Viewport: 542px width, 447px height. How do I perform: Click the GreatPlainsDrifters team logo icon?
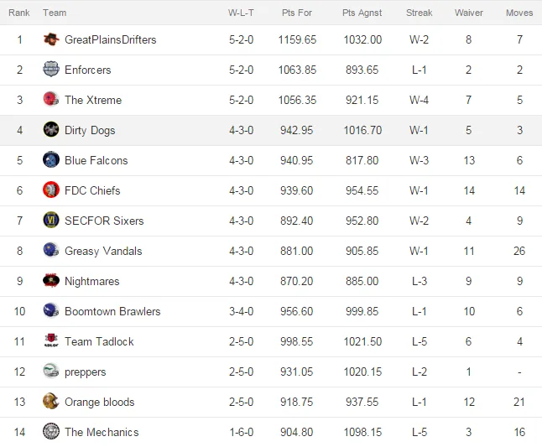click(51, 39)
